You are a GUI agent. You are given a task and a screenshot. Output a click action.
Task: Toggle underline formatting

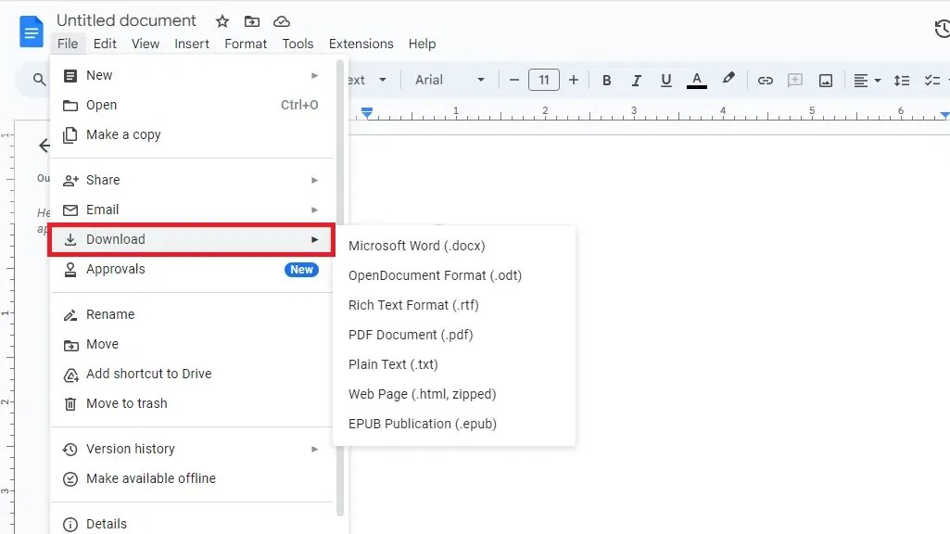click(665, 80)
